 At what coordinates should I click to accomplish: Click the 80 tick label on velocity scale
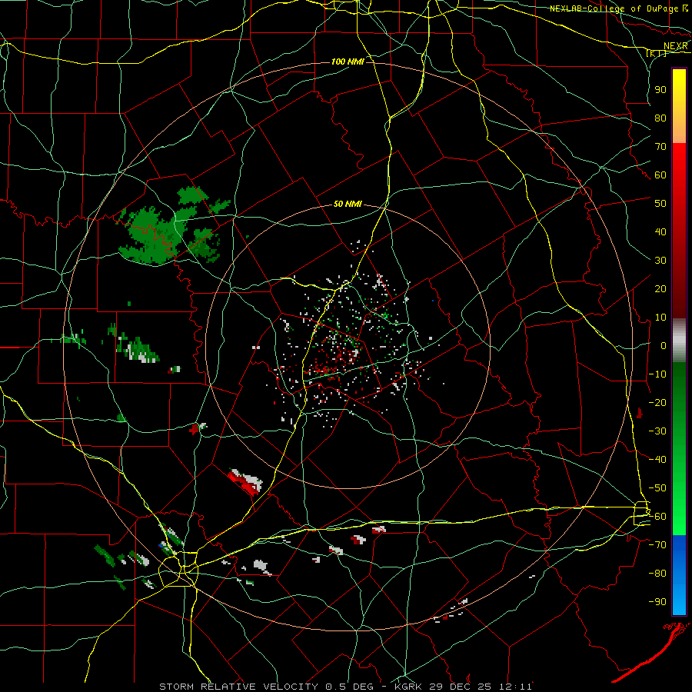pyautogui.click(x=660, y=118)
